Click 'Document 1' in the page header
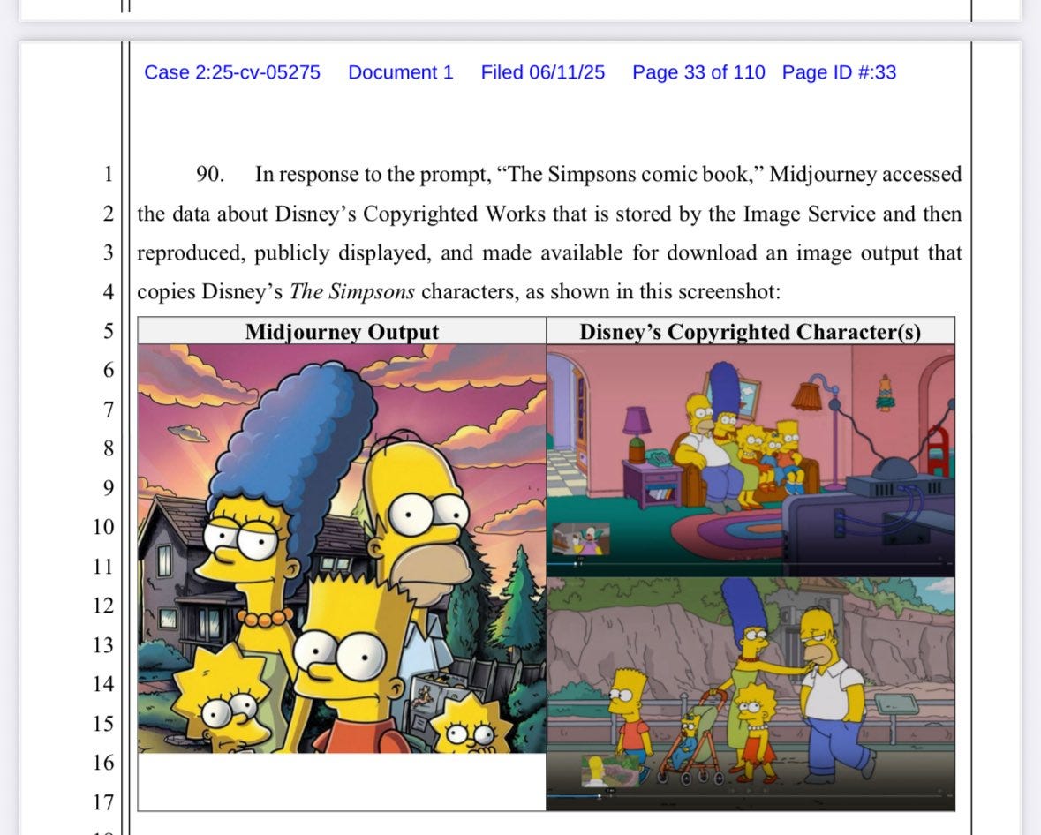Viewport: 1041px width, 835px height. pyautogui.click(x=400, y=72)
